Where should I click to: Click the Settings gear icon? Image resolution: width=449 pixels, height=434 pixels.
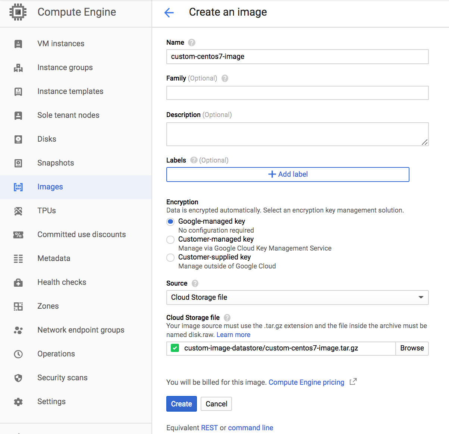pos(18,402)
